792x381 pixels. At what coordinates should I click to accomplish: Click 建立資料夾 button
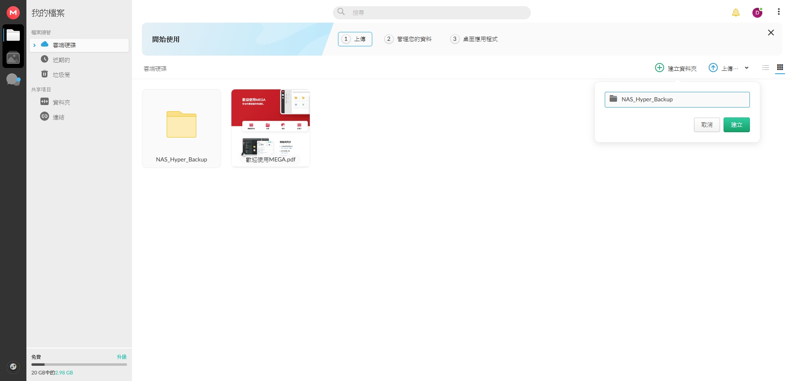click(x=676, y=68)
